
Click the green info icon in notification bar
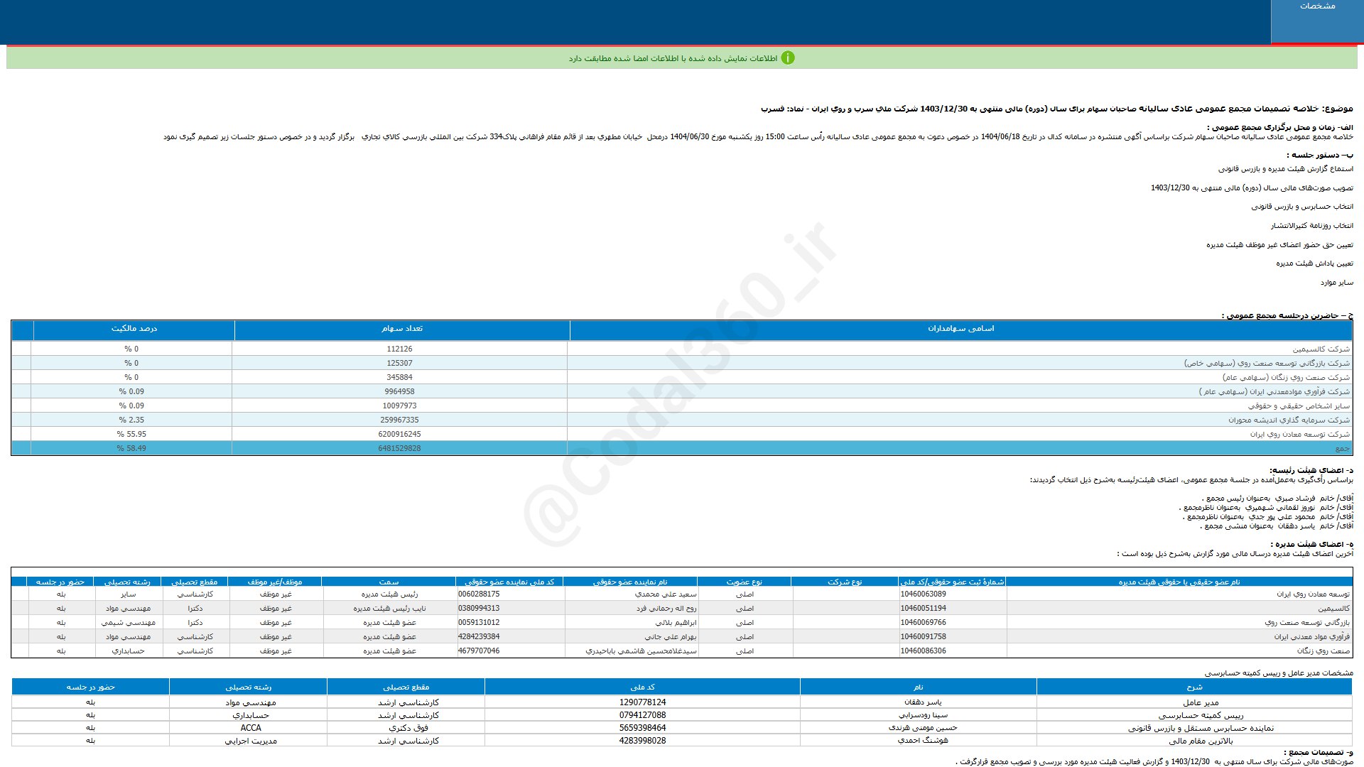point(787,58)
